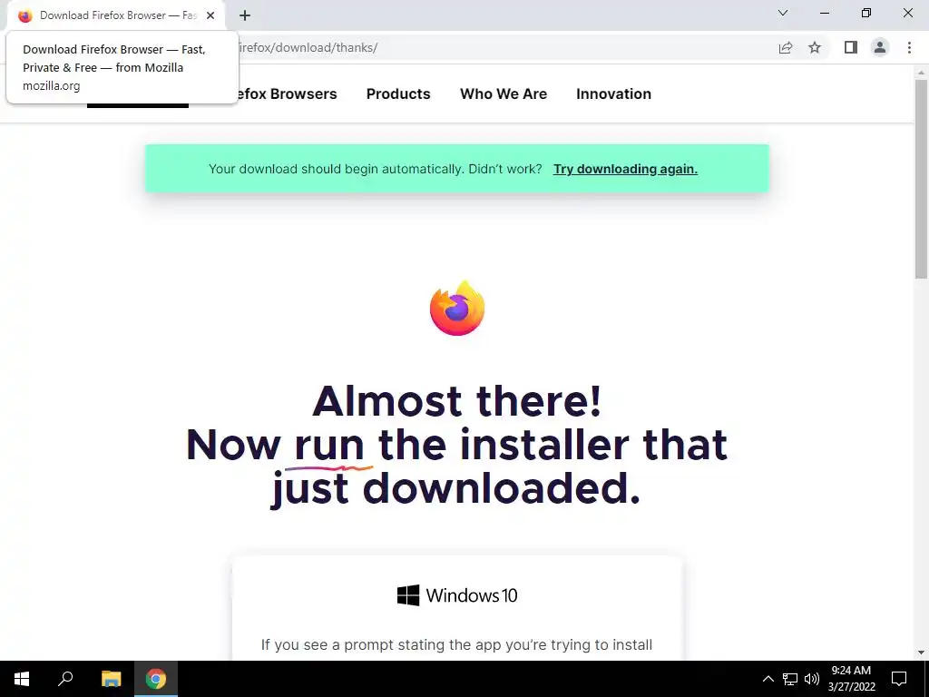Click the Chrome taskbar icon

point(156,679)
